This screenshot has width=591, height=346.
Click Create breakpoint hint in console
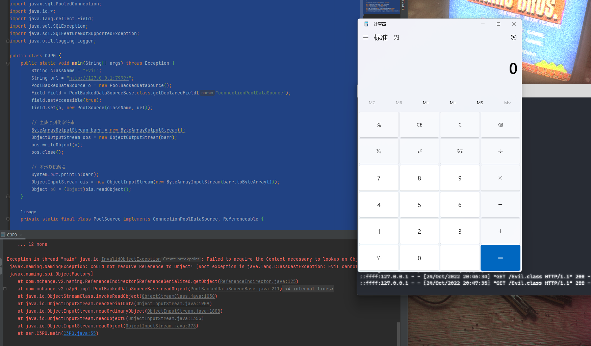click(181, 259)
